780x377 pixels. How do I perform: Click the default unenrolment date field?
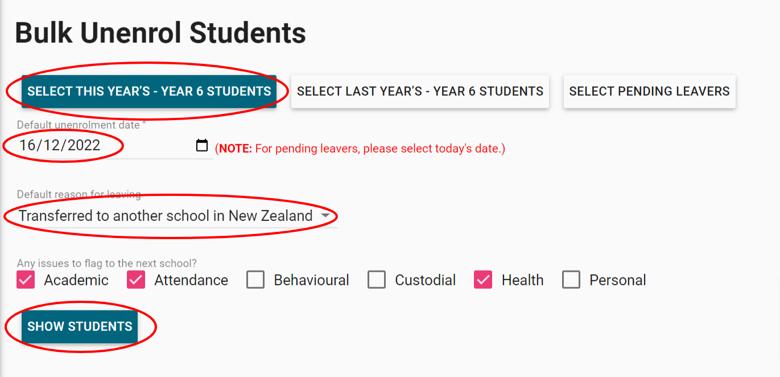pyautogui.click(x=102, y=145)
